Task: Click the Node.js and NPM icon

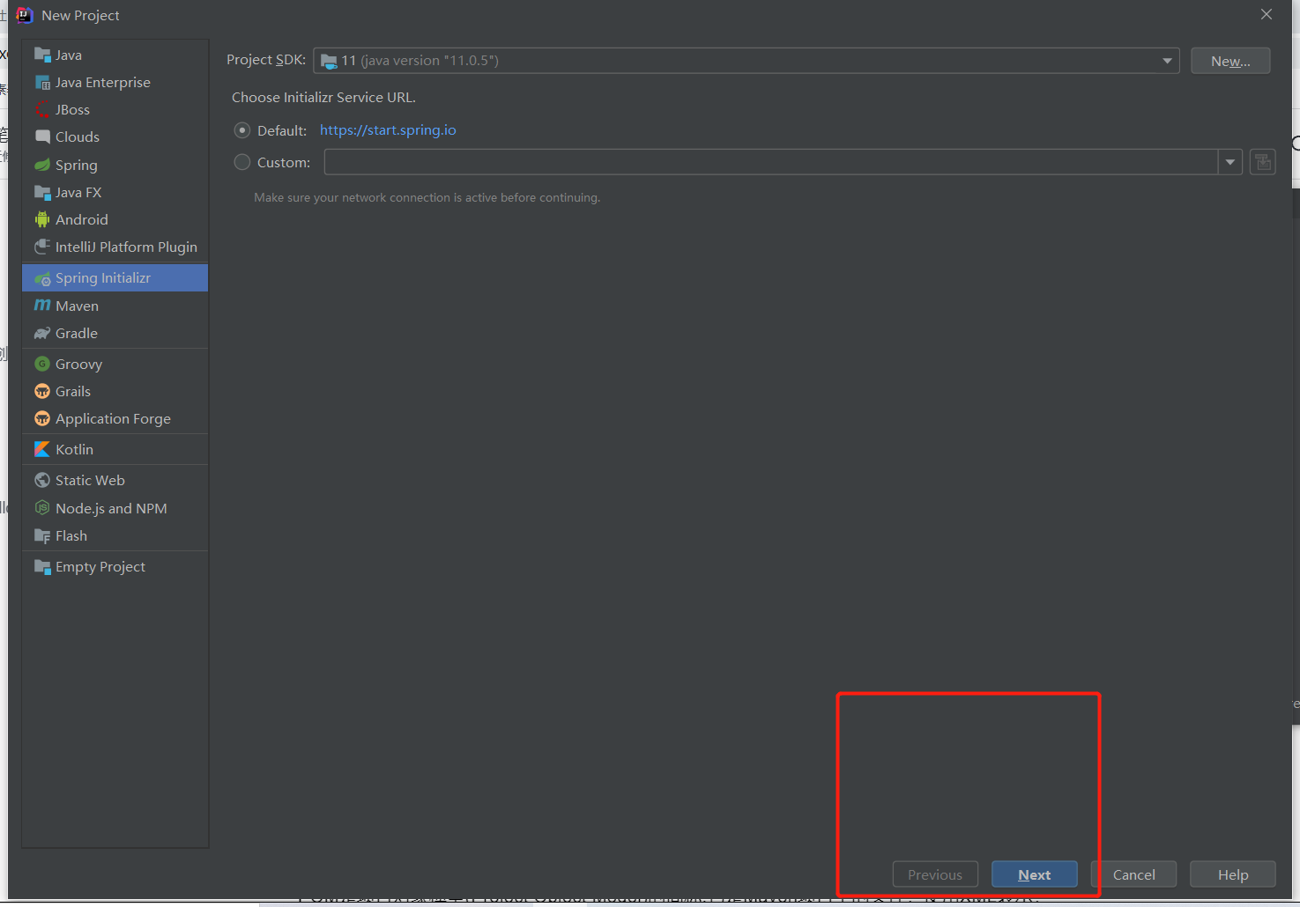Action: [42, 508]
